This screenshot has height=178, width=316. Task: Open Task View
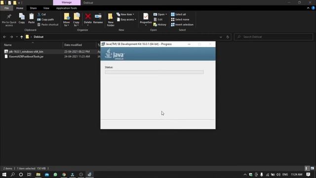(x=29, y=175)
